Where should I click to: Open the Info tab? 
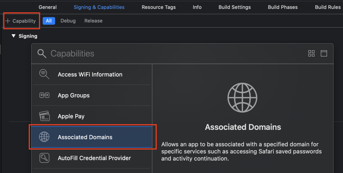[197, 7]
